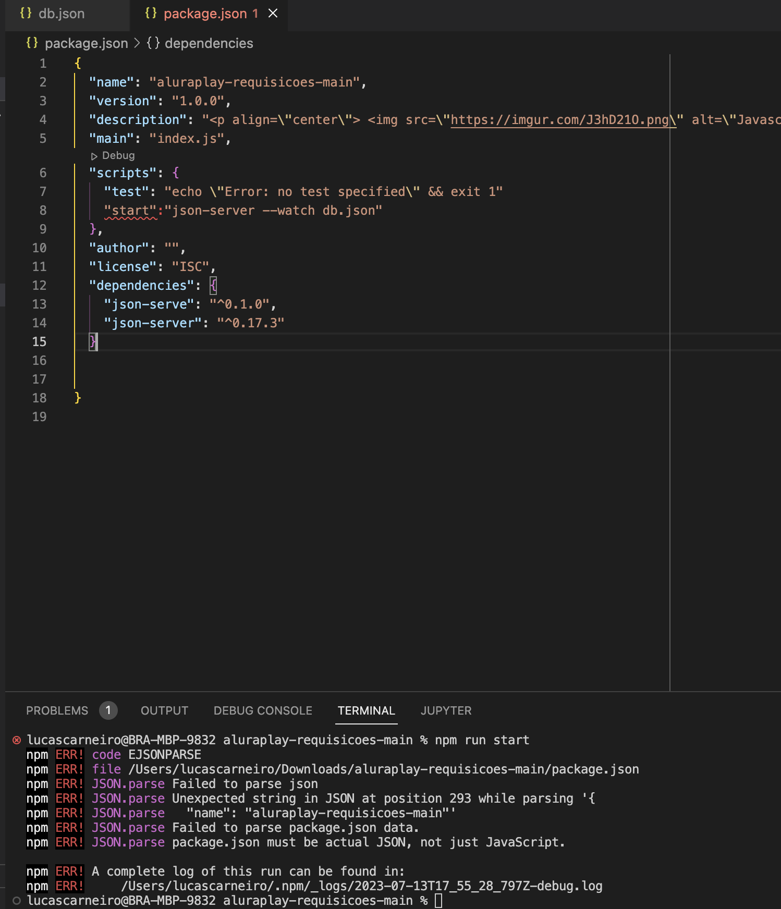Click the "author" key on line 10
Image resolution: width=781 pixels, height=909 pixels.
(119, 248)
